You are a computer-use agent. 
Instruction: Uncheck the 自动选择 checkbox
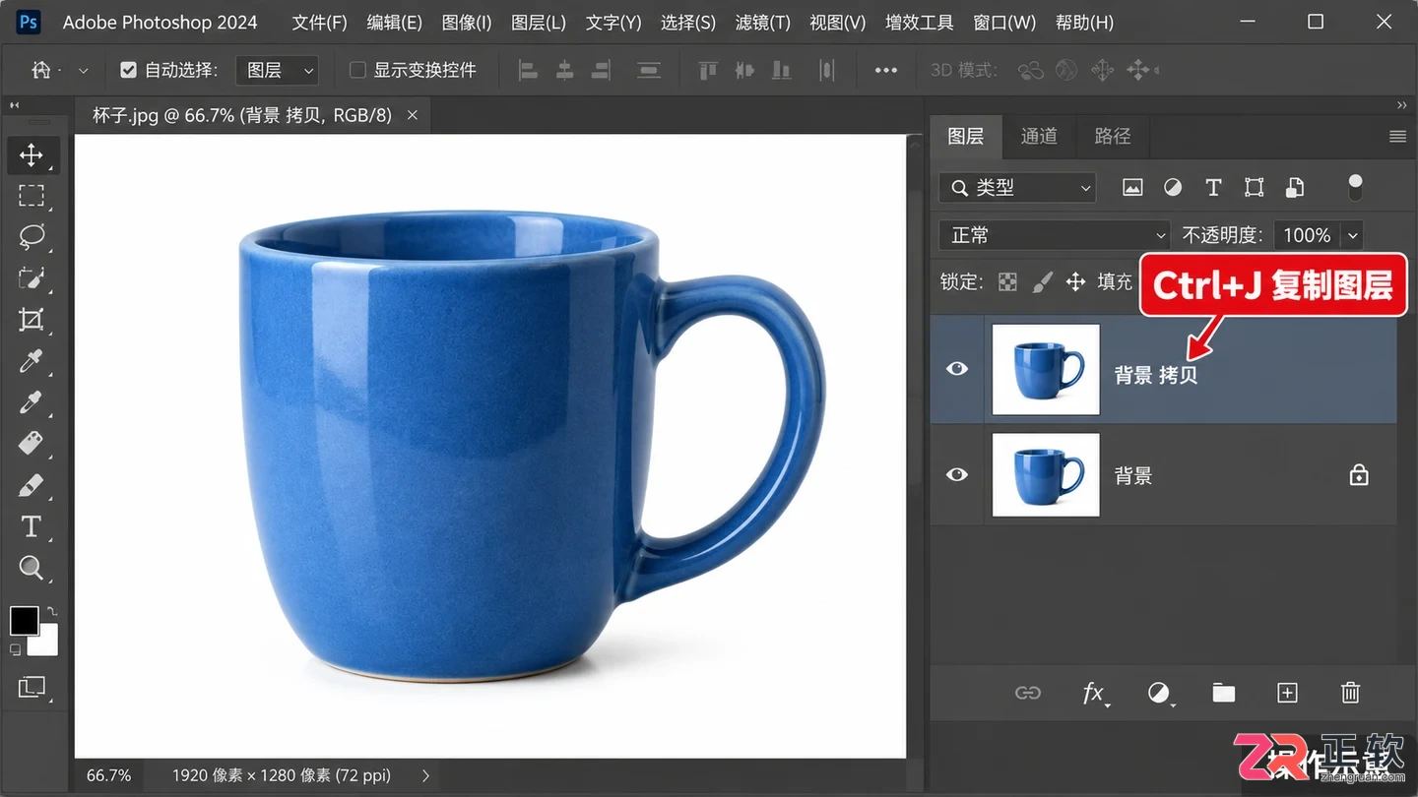coord(128,70)
